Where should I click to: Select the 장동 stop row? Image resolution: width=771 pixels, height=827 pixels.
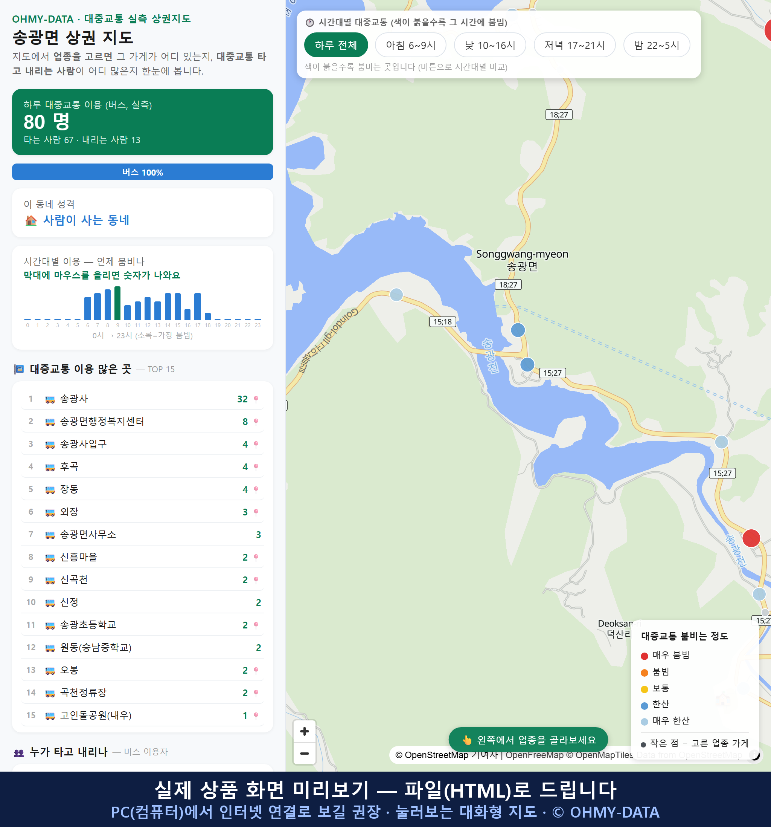pyautogui.click(x=143, y=489)
